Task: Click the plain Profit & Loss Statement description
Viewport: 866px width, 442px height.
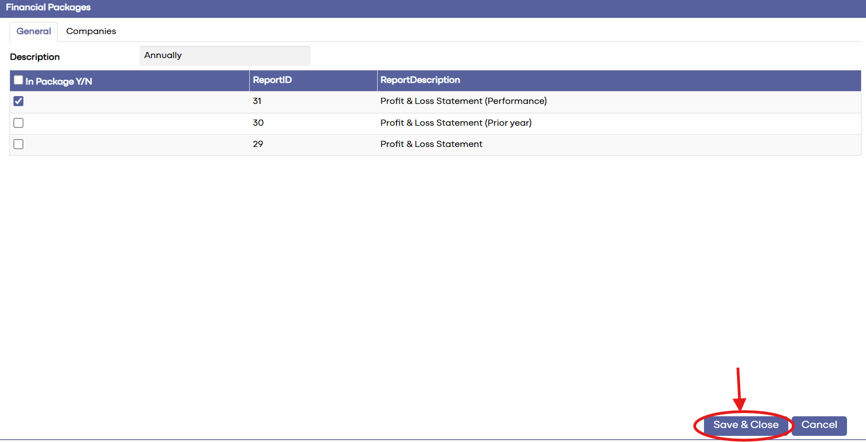Action: [431, 144]
